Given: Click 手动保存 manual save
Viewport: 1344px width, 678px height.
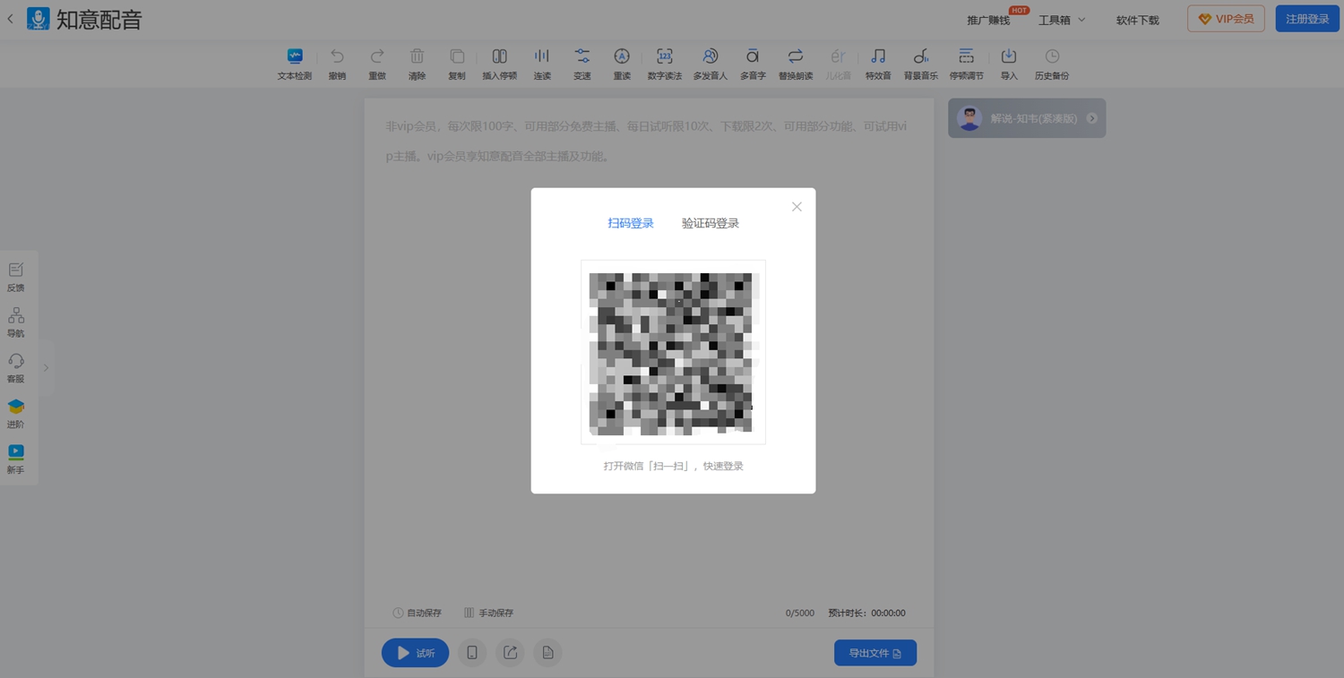Looking at the screenshot, I should 488,613.
